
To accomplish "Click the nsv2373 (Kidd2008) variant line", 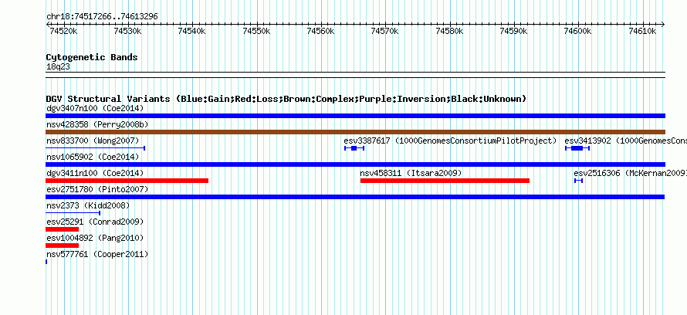I will [x=73, y=213].
